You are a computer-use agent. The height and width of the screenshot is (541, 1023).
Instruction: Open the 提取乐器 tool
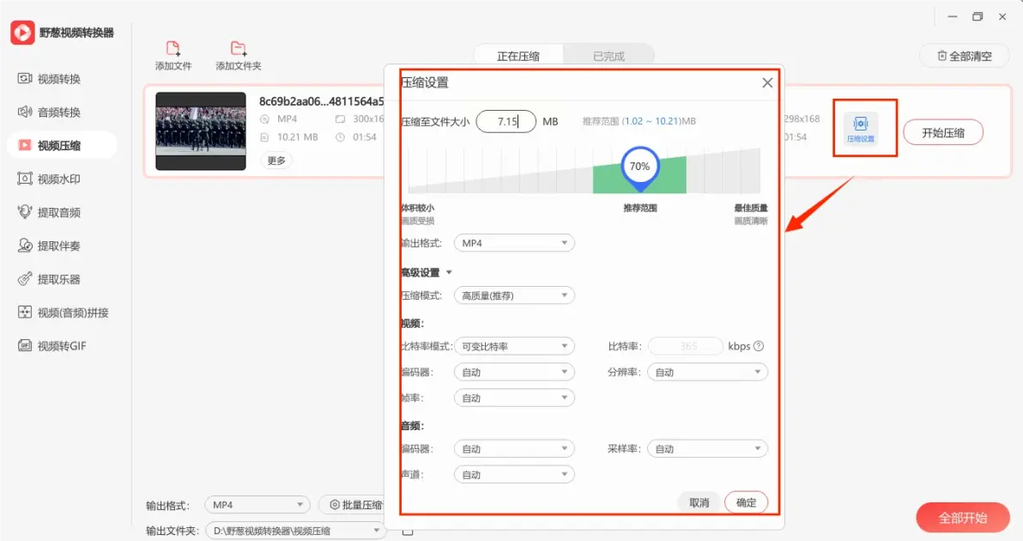[x=50, y=279]
